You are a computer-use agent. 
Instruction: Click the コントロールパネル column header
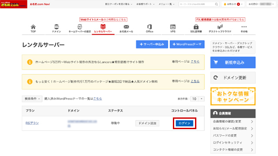click(x=184, y=110)
